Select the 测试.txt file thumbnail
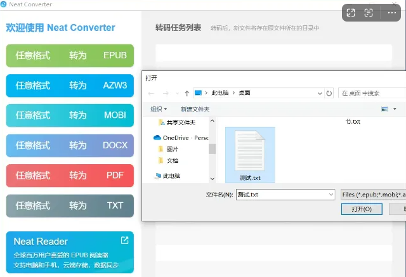The width and height of the screenshot is (406, 277). tap(250, 155)
